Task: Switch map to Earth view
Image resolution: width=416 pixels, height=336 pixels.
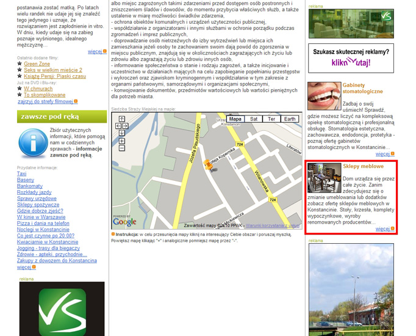Action: click(290, 119)
